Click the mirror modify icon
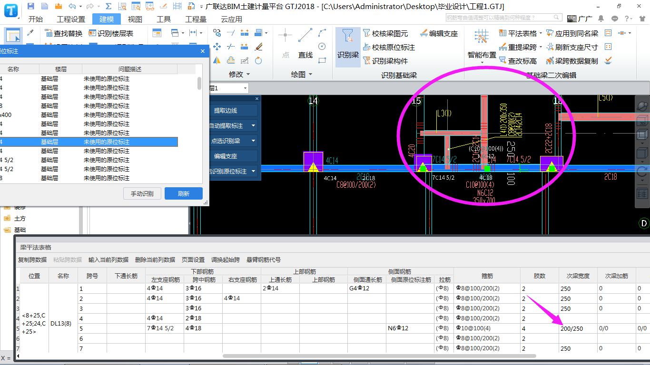Screen dimensions: 650x365 coord(217,60)
